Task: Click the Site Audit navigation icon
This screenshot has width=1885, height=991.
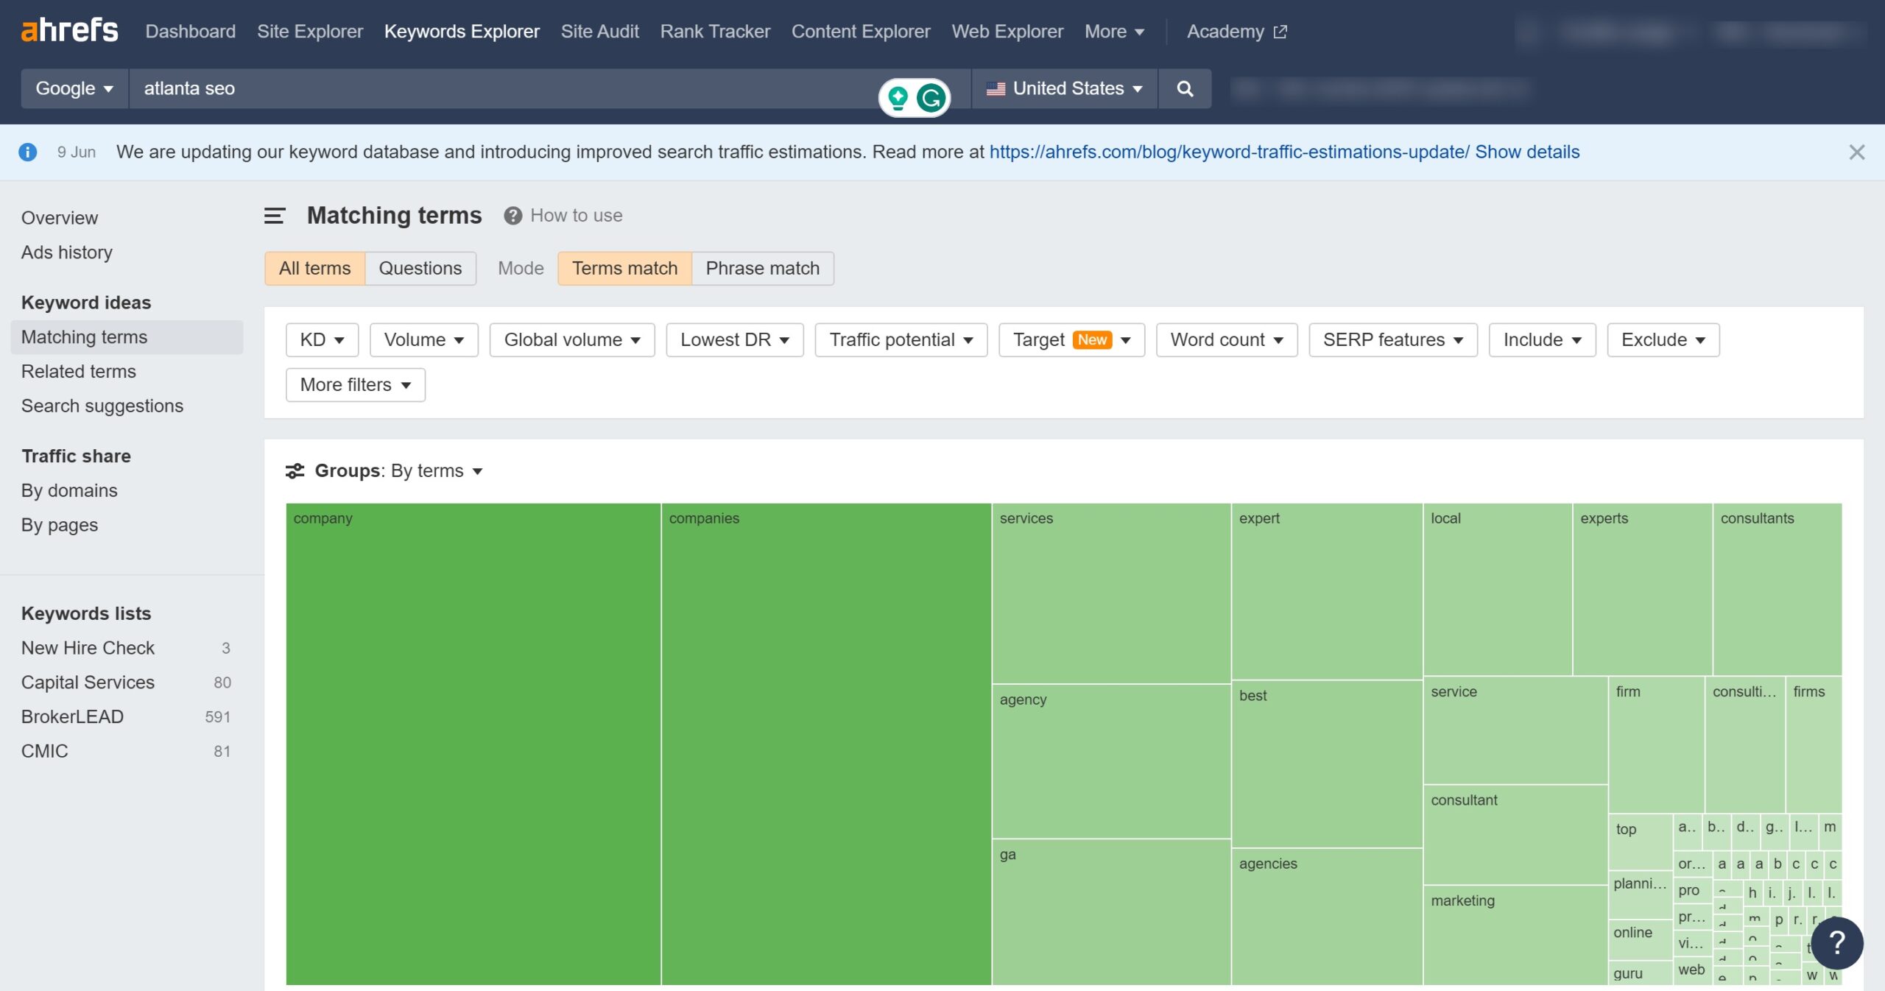Action: point(599,31)
